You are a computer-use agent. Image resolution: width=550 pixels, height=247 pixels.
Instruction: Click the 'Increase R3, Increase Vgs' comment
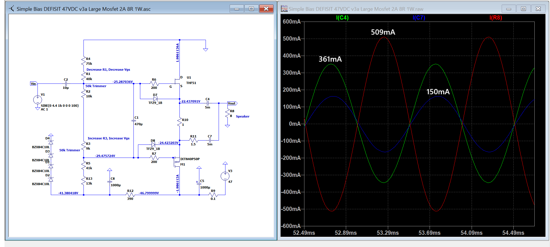tap(108, 138)
